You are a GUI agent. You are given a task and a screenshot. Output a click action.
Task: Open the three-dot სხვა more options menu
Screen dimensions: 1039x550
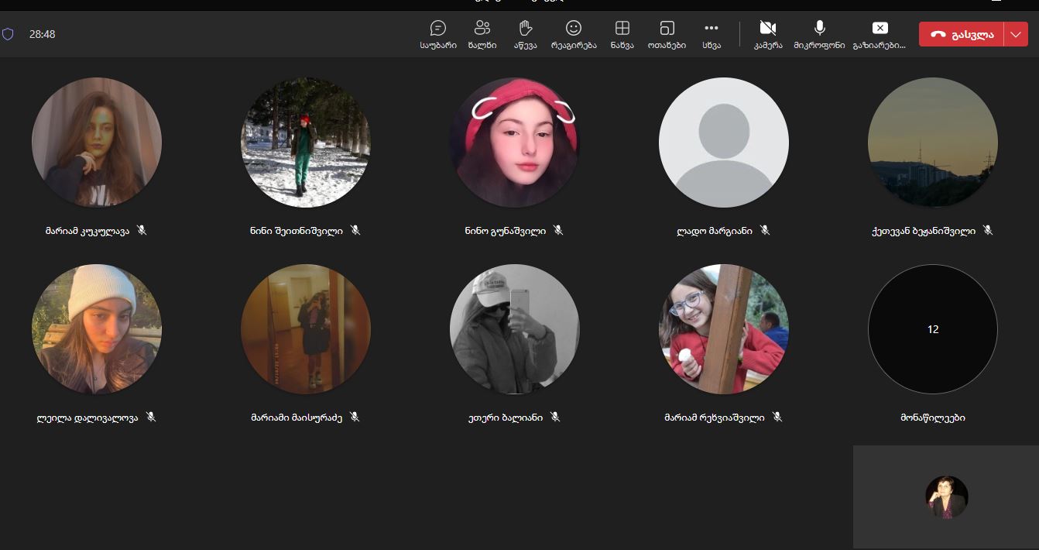coord(712,34)
